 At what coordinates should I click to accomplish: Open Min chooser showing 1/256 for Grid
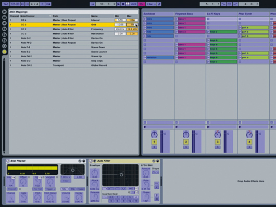pos(120,24)
